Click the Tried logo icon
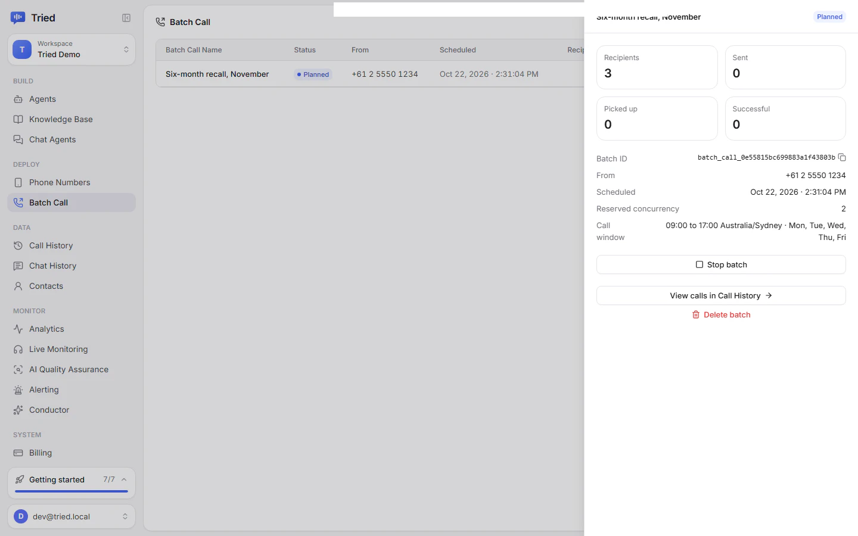Viewport: 858px width, 536px height. (18, 18)
